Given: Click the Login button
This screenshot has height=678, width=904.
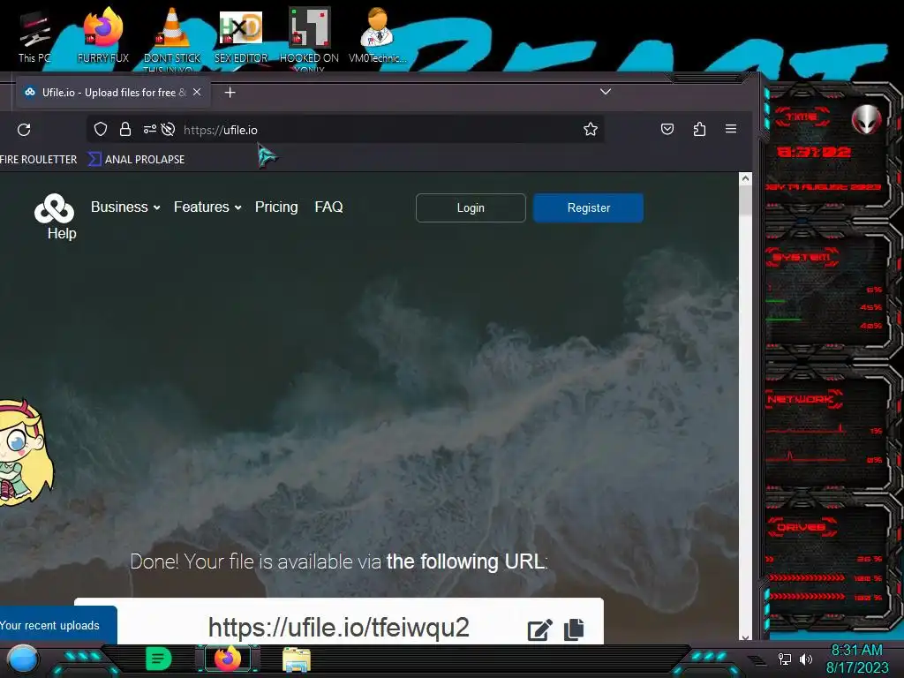Looking at the screenshot, I should click(x=471, y=207).
